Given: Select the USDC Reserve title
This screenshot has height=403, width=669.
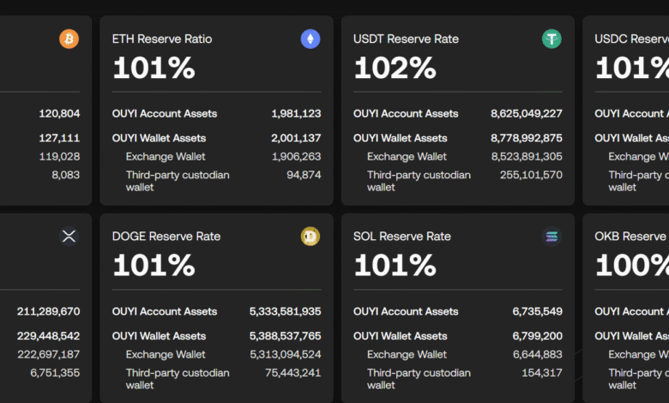Looking at the screenshot, I should tap(631, 39).
